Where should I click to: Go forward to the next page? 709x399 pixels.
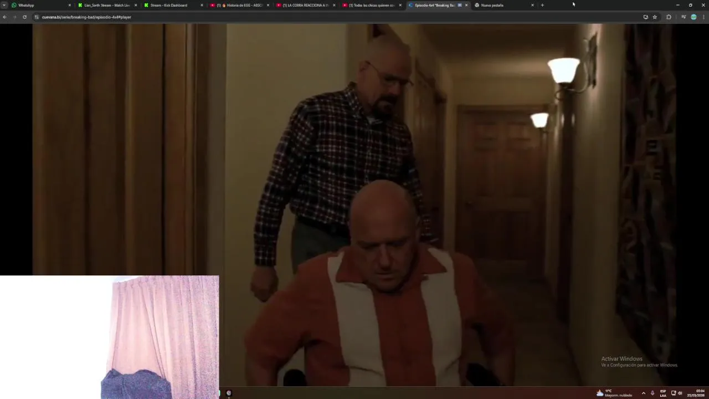pyautogui.click(x=14, y=17)
